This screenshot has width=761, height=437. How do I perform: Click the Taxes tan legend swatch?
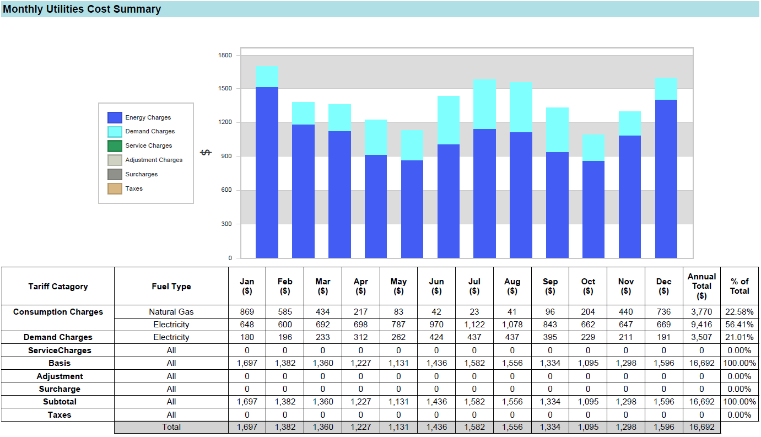[115, 189]
